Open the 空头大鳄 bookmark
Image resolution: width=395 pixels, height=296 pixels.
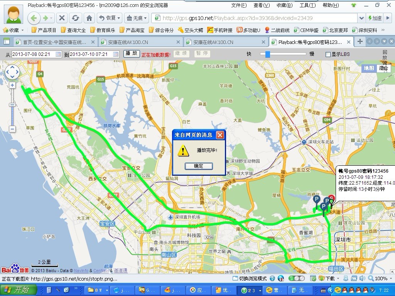point(191,30)
